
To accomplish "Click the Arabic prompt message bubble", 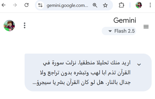I will point(88,72).
